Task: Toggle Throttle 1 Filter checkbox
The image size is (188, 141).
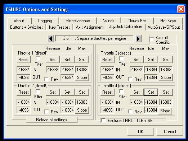Action: (x=38, y=58)
